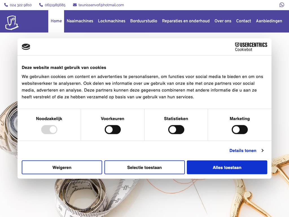The width and height of the screenshot is (289, 217).
Task: Select Reparaties en onderhoud in navigation
Action: (186, 21)
